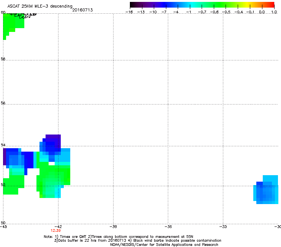Click the date label 20160713
Viewport: 281px width, 247px height.
(82, 10)
